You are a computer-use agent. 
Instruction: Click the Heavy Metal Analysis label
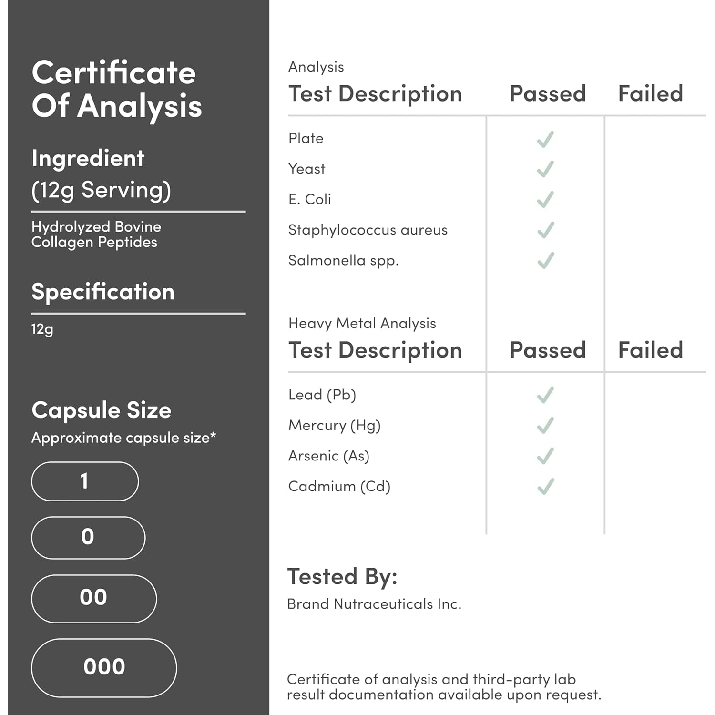point(362,324)
